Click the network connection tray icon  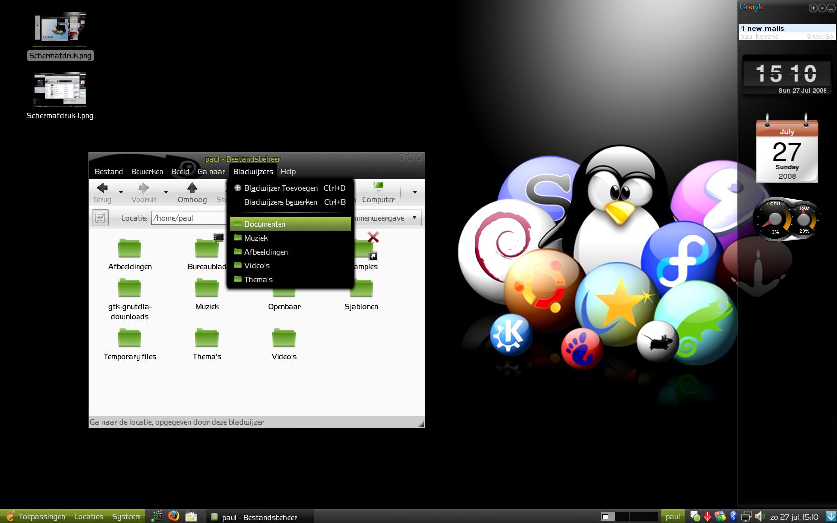[x=746, y=516]
